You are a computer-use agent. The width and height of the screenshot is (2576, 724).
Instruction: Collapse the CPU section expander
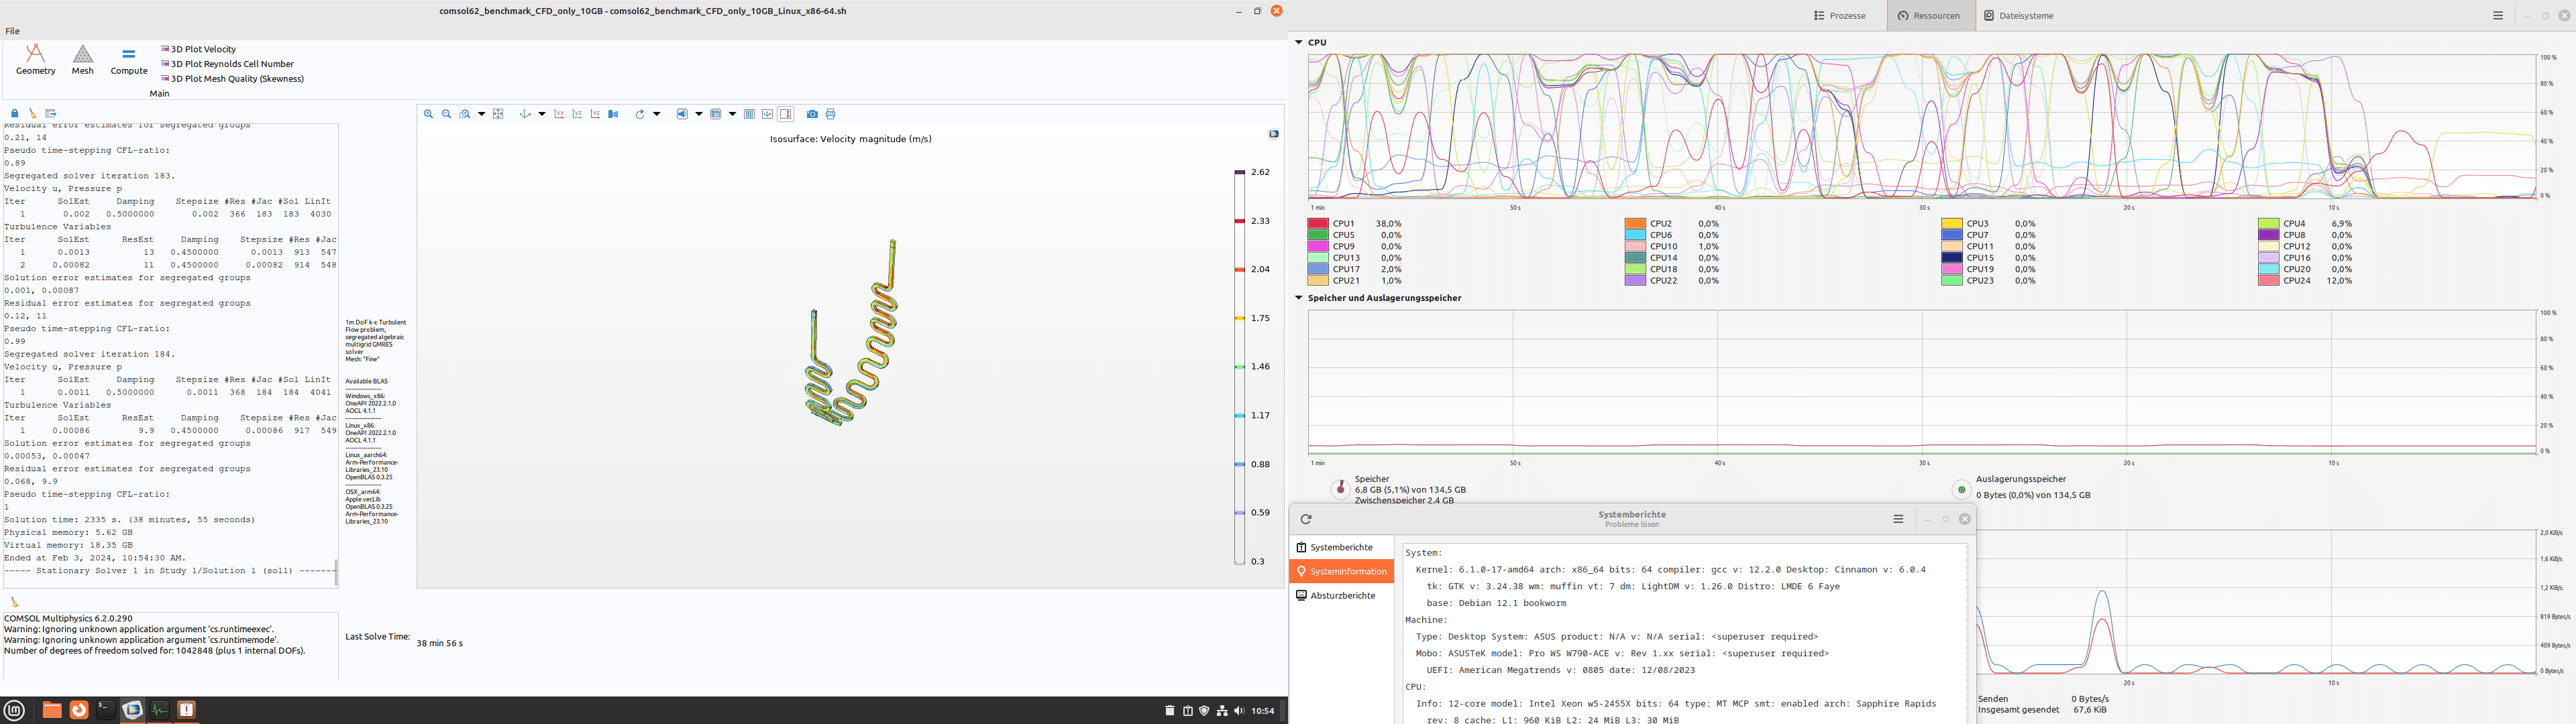pos(1298,42)
